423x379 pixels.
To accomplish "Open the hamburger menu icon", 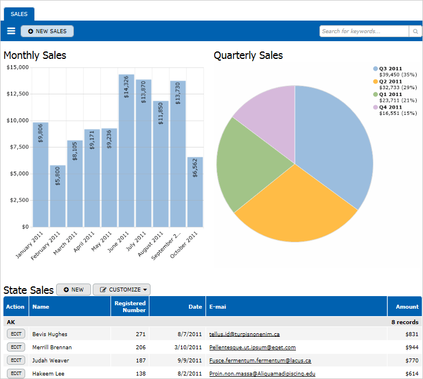I will coord(11,31).
